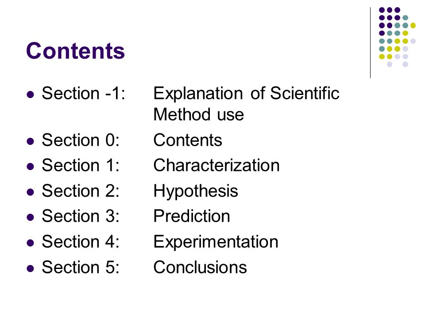Click the "Contents" entry beside Section 0

[188, 140]
